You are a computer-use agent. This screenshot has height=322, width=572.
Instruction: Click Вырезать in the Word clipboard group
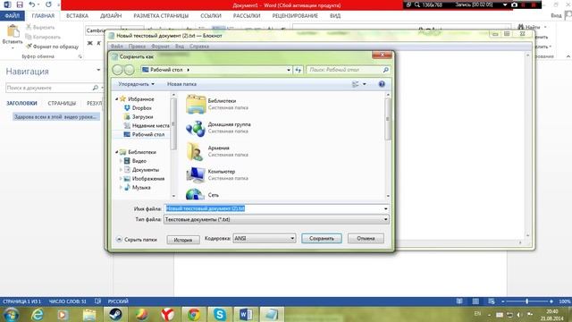40,28
